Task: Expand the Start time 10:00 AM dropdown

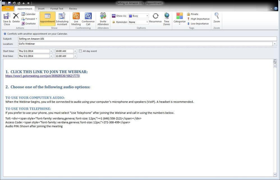Action: [x=75, y=51]
